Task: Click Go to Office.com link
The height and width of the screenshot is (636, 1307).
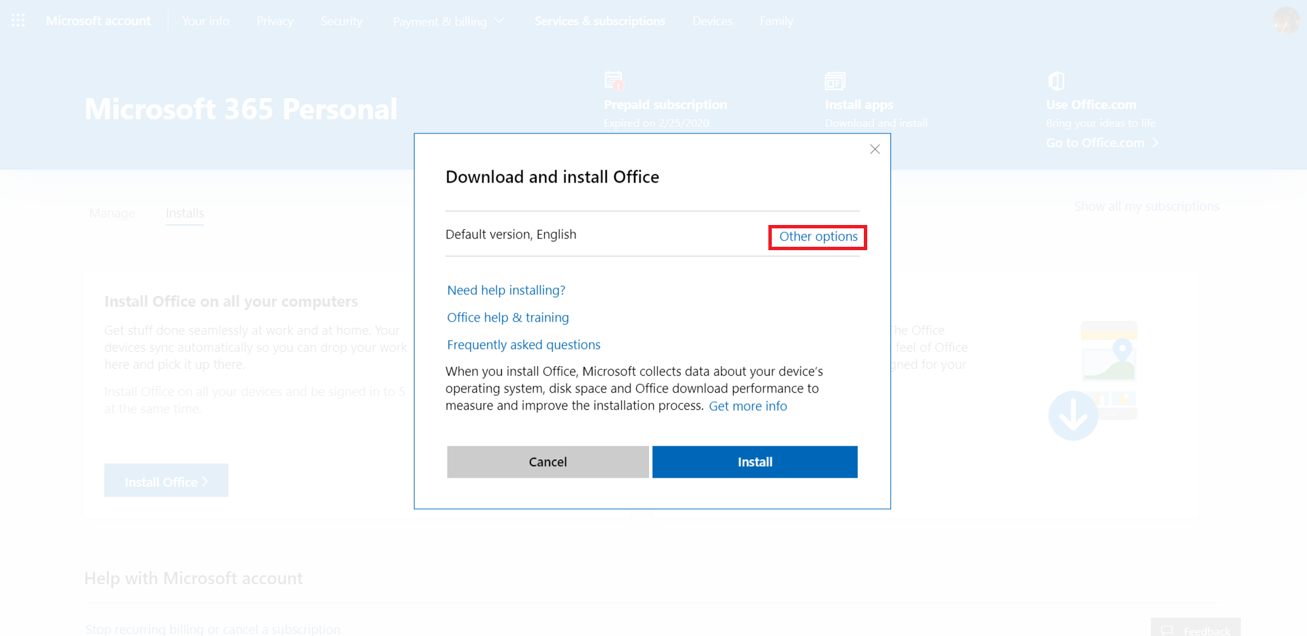Action: 1095,142
